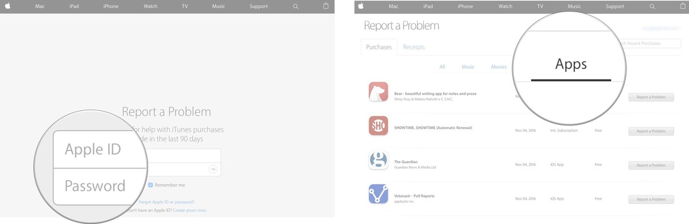The height and width of the screenshot is (224, 689).
Task: Click the SHOWTIME app icon
Action: (378, 125)
